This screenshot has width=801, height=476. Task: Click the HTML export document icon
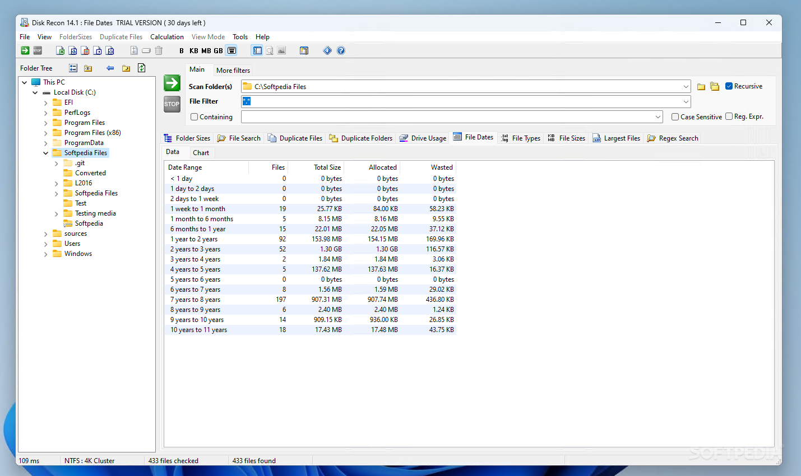[73, 50]
